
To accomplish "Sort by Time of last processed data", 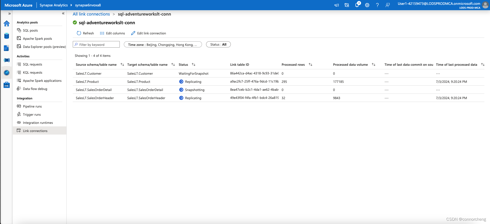I will [x=483, y=64].
